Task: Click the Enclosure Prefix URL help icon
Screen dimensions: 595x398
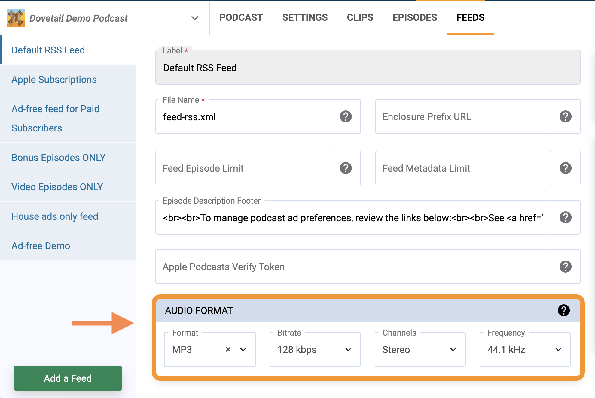Action: 565,116
